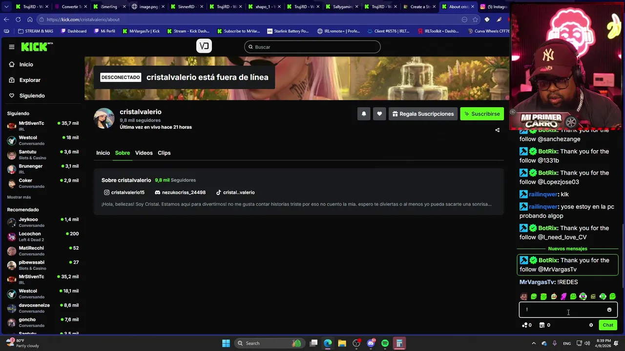
Task: Open the emoji picker in the chat input
Action: point(609,310)
